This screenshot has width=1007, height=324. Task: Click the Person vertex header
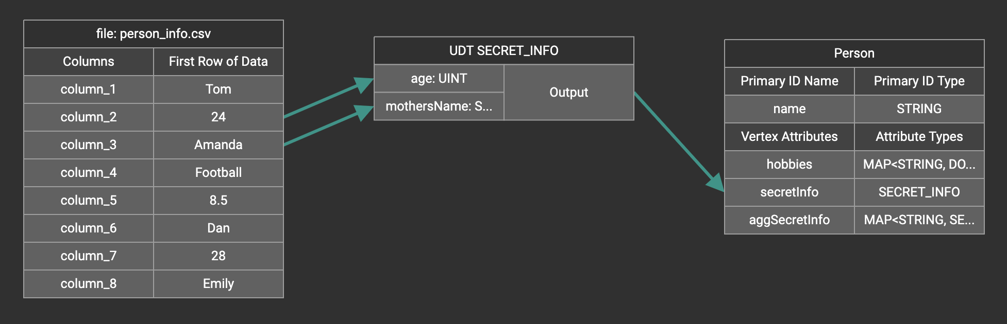(854, 53)
